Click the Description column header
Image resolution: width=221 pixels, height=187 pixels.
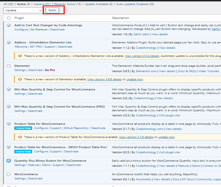point(120,18)
